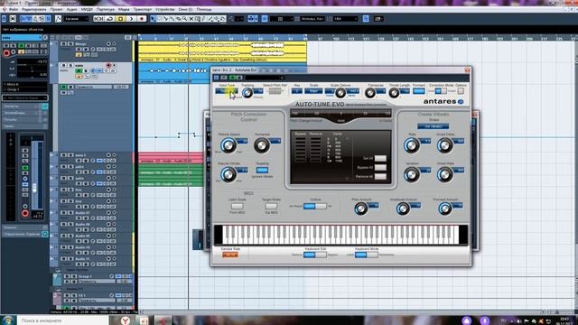
Task: Adjust the Scale Detune knob
Action: click(340, 93)
